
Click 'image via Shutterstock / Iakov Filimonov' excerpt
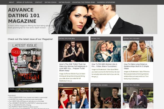click(137, 75)
